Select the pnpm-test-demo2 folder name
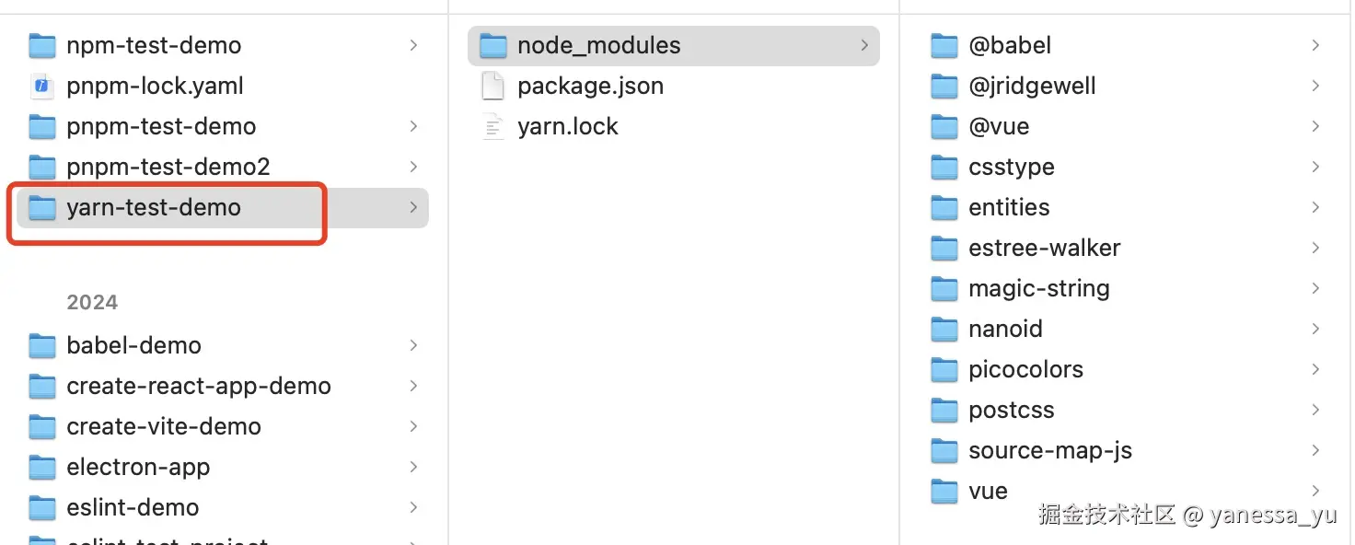The image size is (1355, 545). point(168,168)
